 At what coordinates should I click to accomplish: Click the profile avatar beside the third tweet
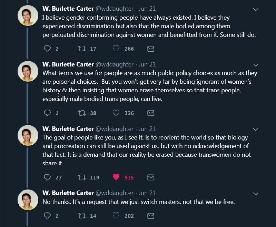28,135
